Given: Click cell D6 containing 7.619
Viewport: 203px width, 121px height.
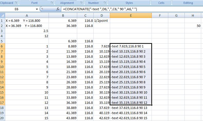Looking at the screenshot, I should [x=102, y=46].
